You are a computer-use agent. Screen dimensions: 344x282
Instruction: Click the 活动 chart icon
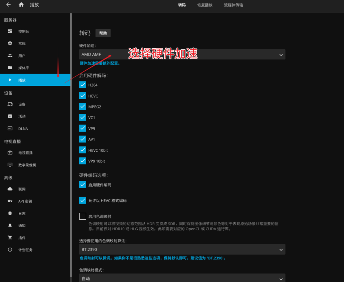coord(10,116)
